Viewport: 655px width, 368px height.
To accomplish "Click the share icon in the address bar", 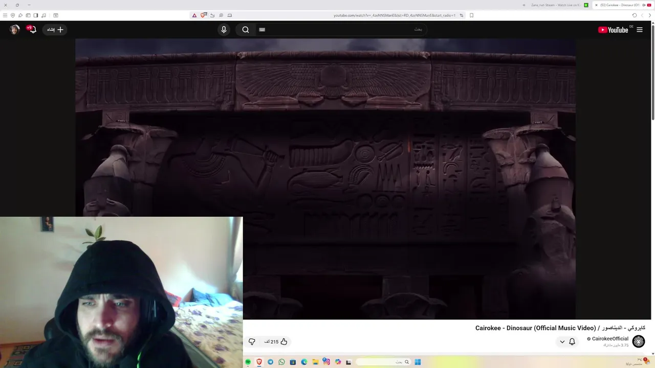I will click(x=212, y=15).
